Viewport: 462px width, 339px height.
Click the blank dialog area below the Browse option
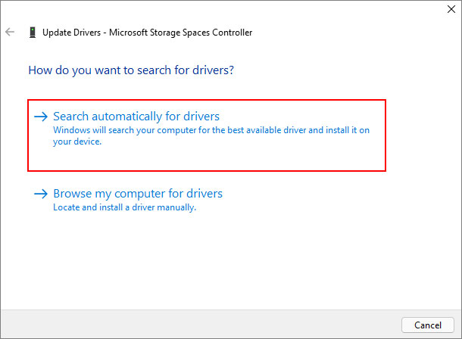[x=227, y=257]
